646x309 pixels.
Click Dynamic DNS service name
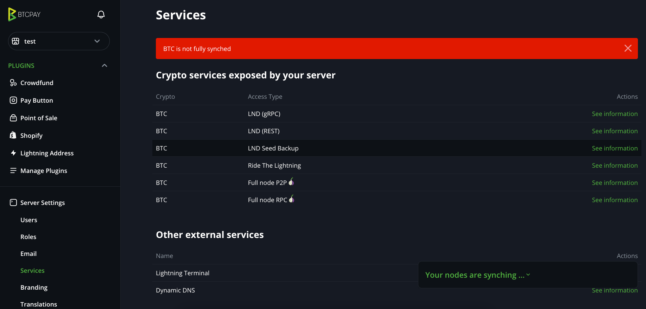pyautogui.click(x=175, y=290)
